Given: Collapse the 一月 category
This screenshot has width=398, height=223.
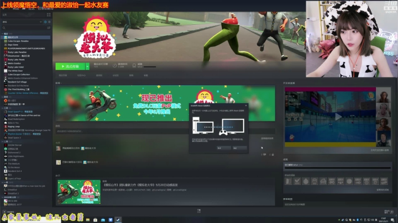Looking at the screenshot, I should (3, 182).
